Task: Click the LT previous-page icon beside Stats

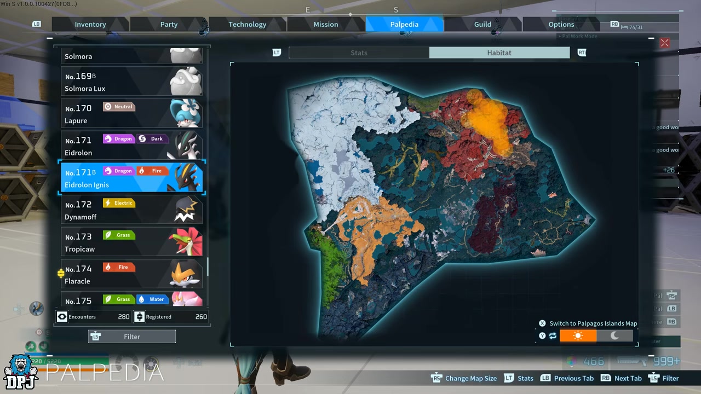Action: pyautogui.click(x=277, y=53)
